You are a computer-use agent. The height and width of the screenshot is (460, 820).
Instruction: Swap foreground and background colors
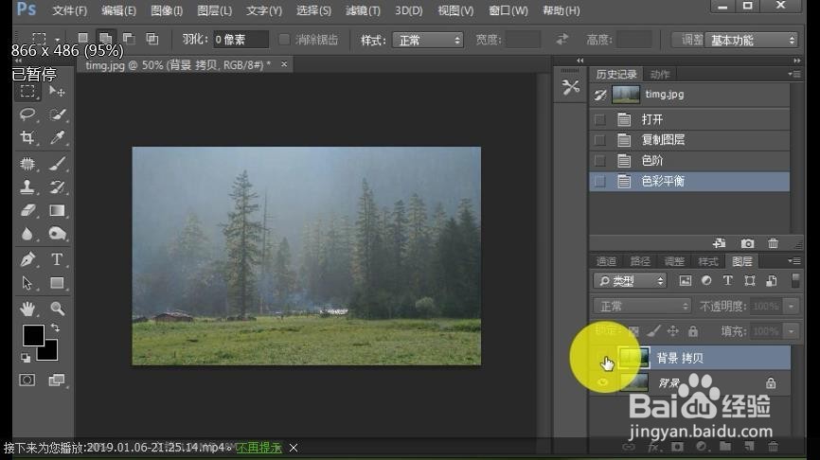(x=55, y=328)
